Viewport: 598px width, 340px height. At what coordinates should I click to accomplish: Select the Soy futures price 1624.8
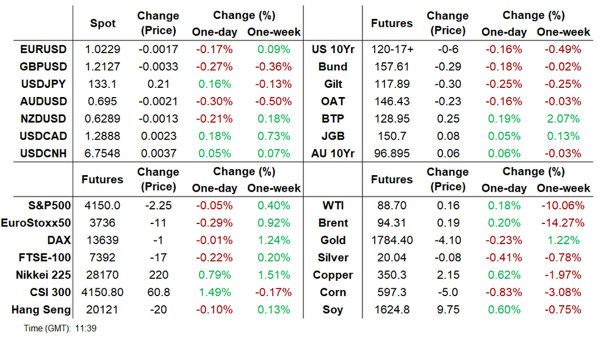392,309
